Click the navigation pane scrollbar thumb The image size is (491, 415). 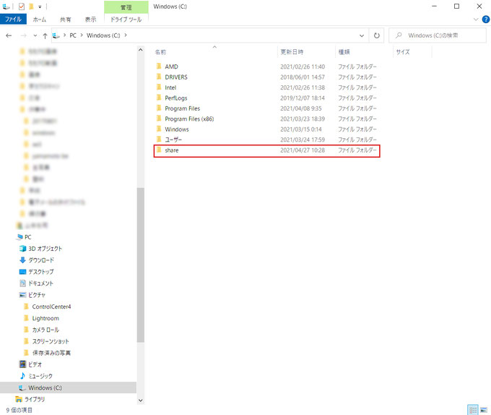point(140,265)
